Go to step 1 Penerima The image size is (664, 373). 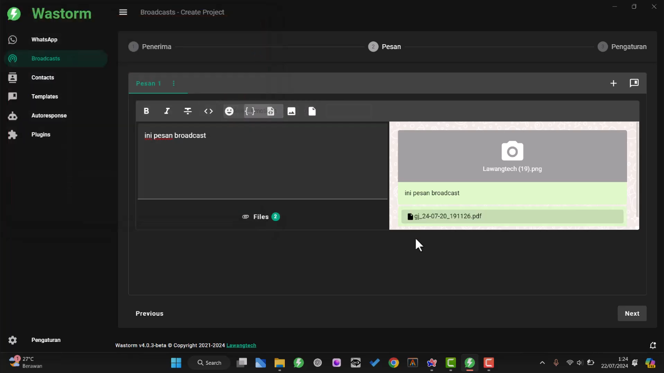tap(150, 47)
